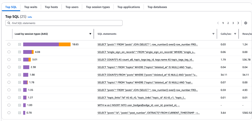Switch to the Top databases tab

157,7
